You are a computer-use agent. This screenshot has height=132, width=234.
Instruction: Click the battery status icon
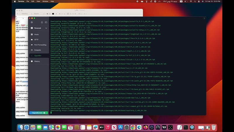tap(186, 1)
